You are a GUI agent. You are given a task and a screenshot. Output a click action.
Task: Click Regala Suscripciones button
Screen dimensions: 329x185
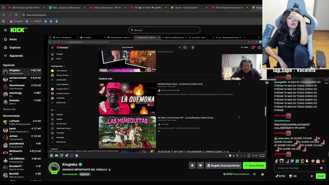(x=223, y=165)
